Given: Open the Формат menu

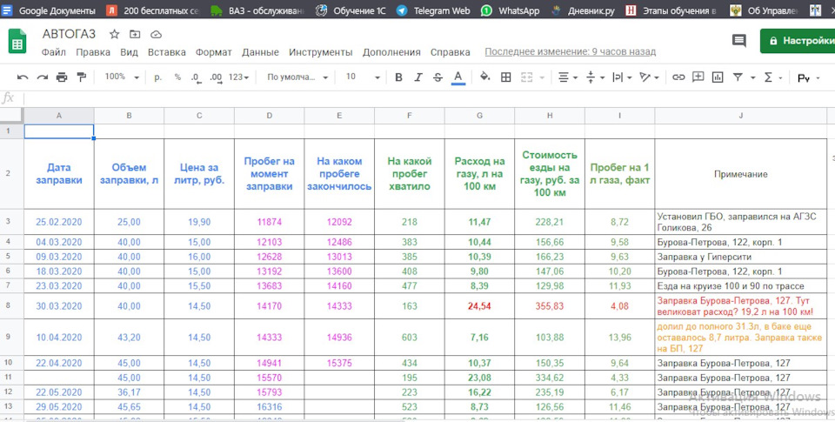Looking at the screenshot, I should point(213,52).
